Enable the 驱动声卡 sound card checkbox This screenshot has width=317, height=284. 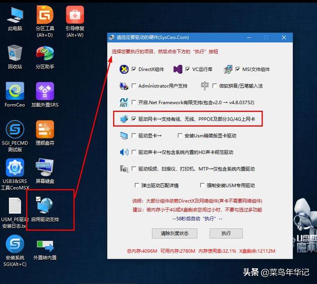[x=134, y=152]
